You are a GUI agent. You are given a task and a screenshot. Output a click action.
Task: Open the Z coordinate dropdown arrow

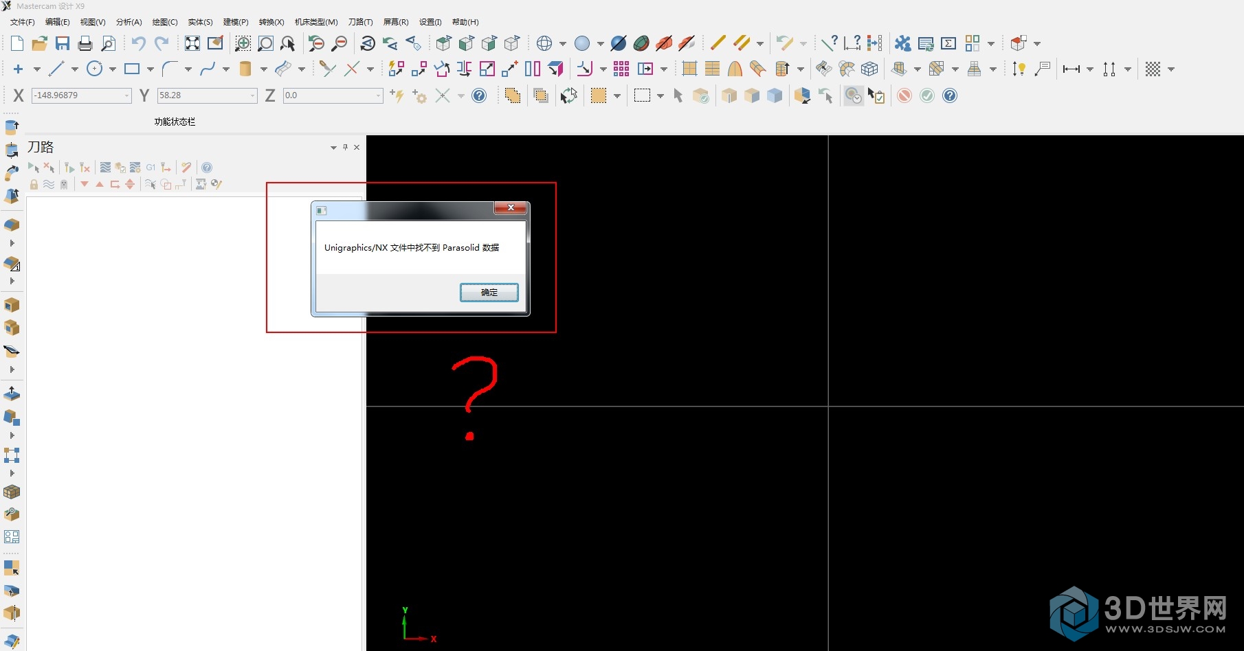coord(378,95)
